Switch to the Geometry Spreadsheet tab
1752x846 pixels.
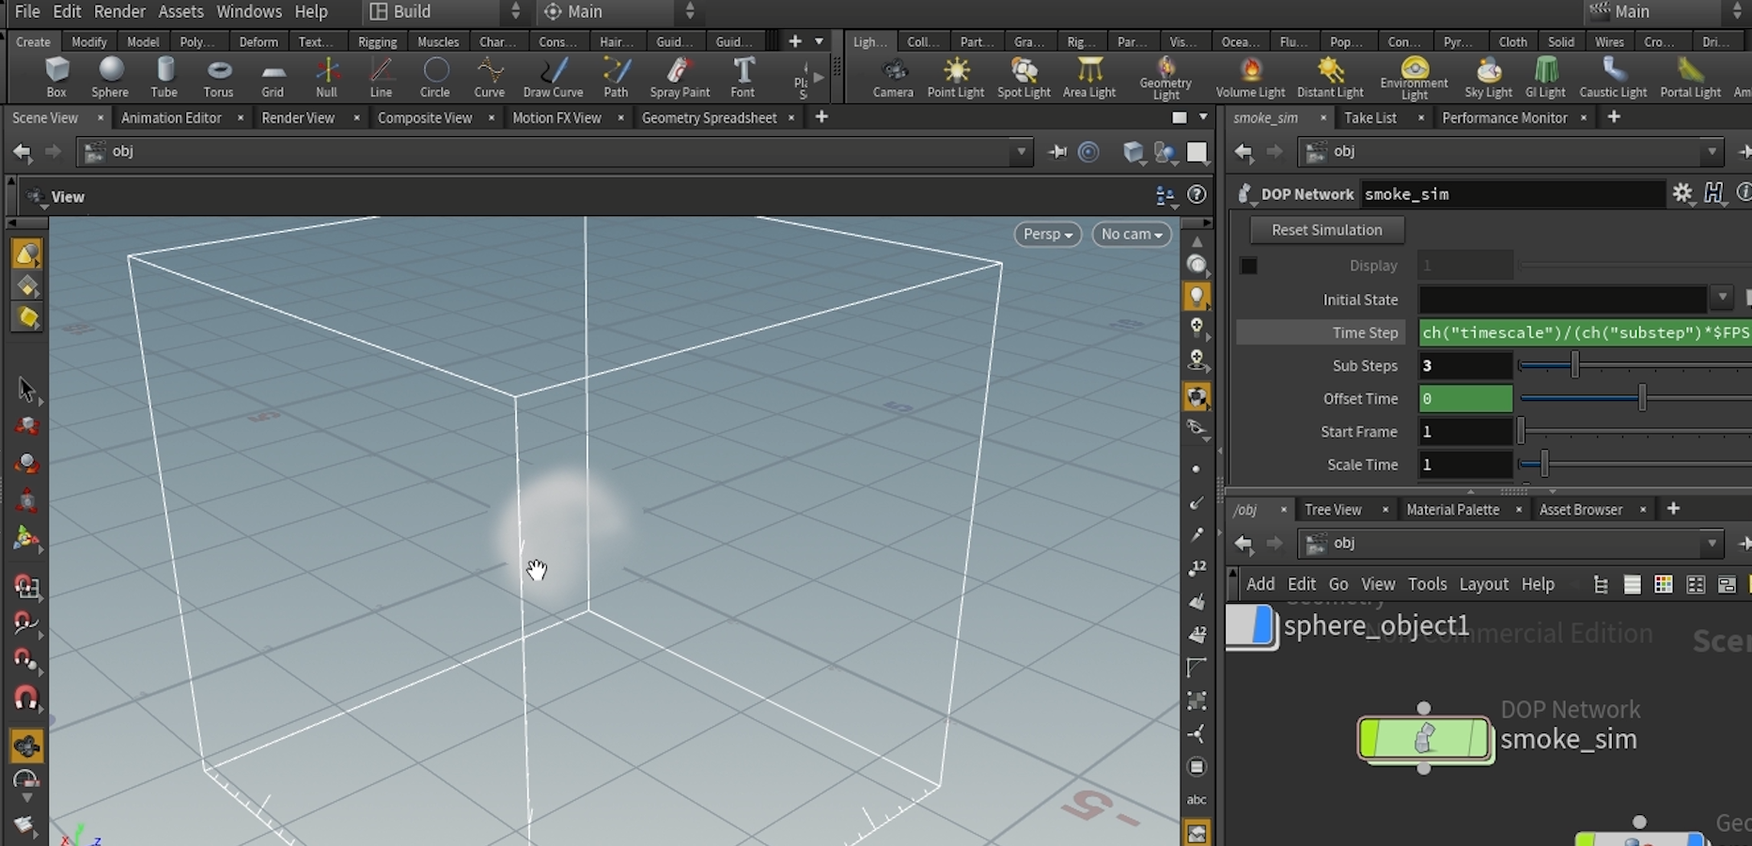click(709, 117)
